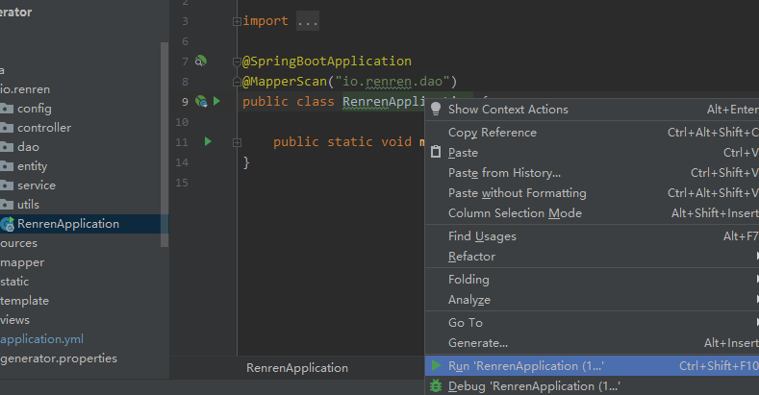759x395 pixels.
Task: Click the RenrenApplication class icon in project tree
Action: pyautogui.click(x=8, y=224)
